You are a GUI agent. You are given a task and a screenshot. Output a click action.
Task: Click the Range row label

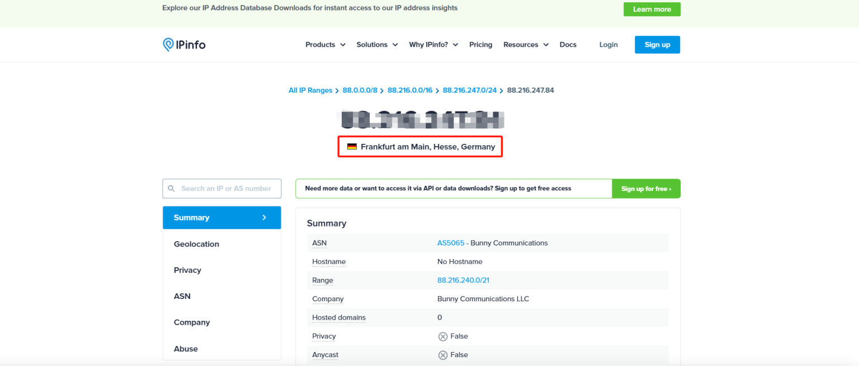pyautogui.click(x=323, y=281)
